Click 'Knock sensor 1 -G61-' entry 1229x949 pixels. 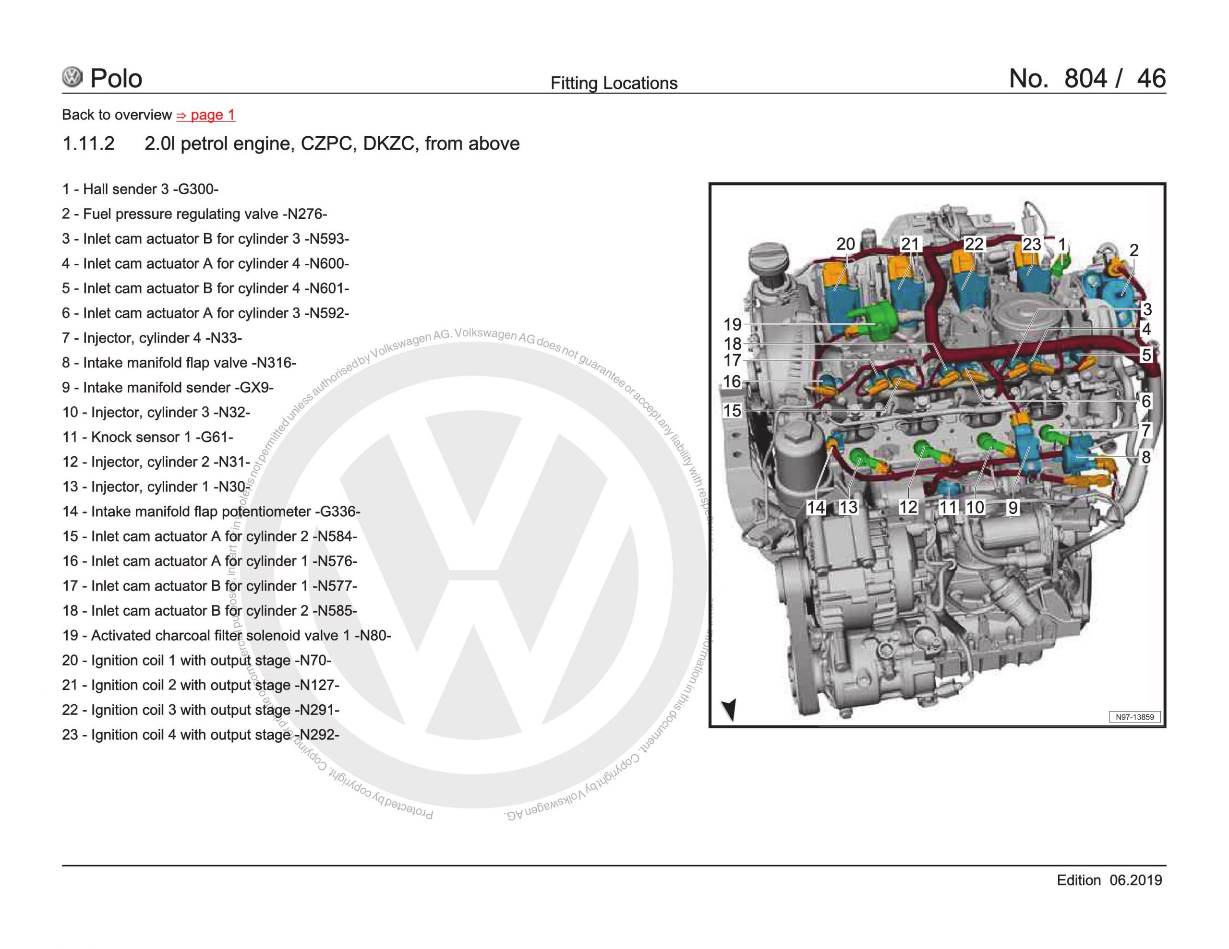pos(147,437)
